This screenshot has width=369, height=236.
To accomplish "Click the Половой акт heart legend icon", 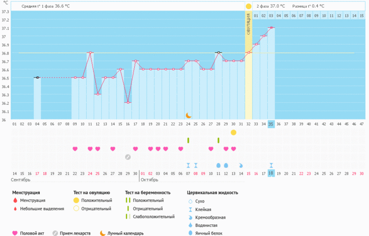I will click(15, 233).
